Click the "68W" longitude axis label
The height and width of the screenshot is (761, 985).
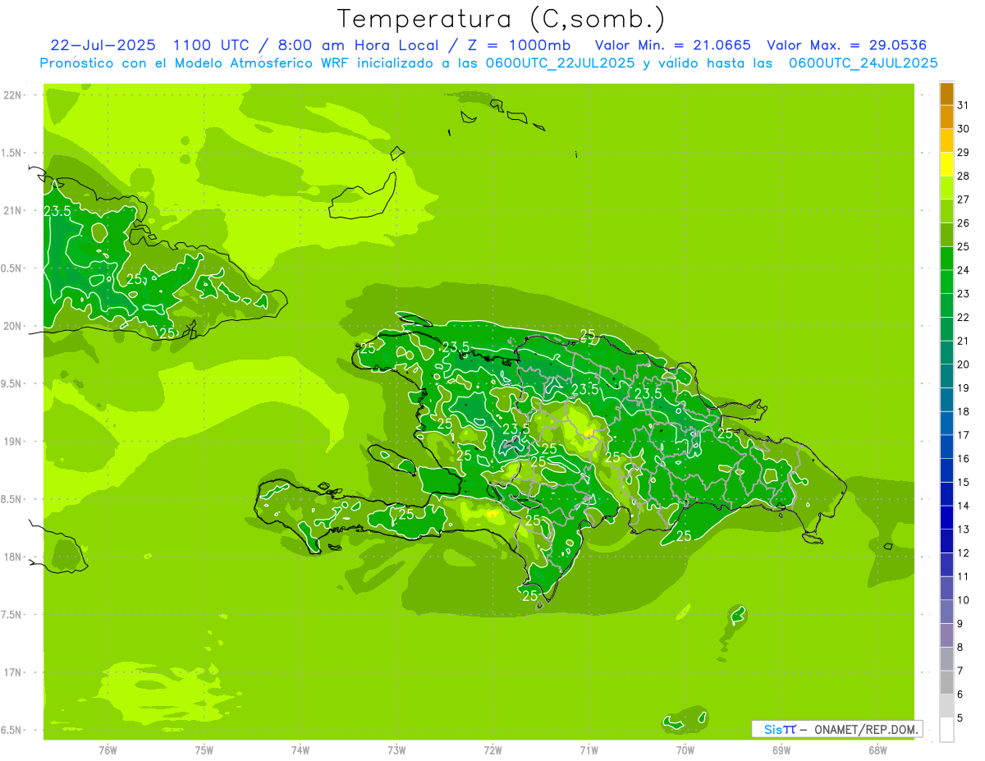877,750
